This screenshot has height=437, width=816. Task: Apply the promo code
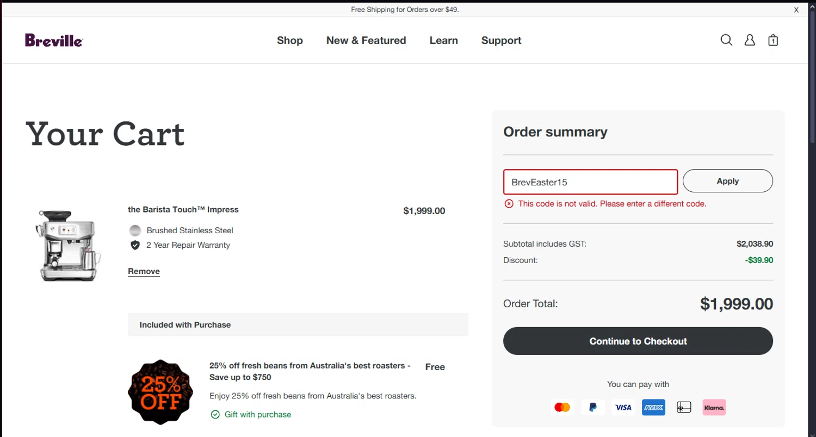point(728,181)
